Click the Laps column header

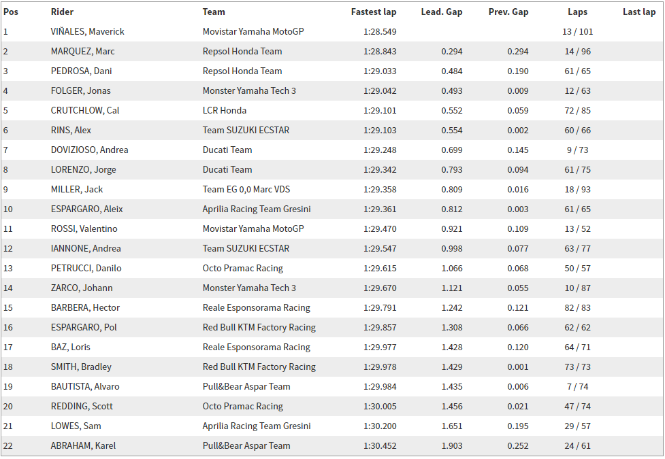[578, 12]
